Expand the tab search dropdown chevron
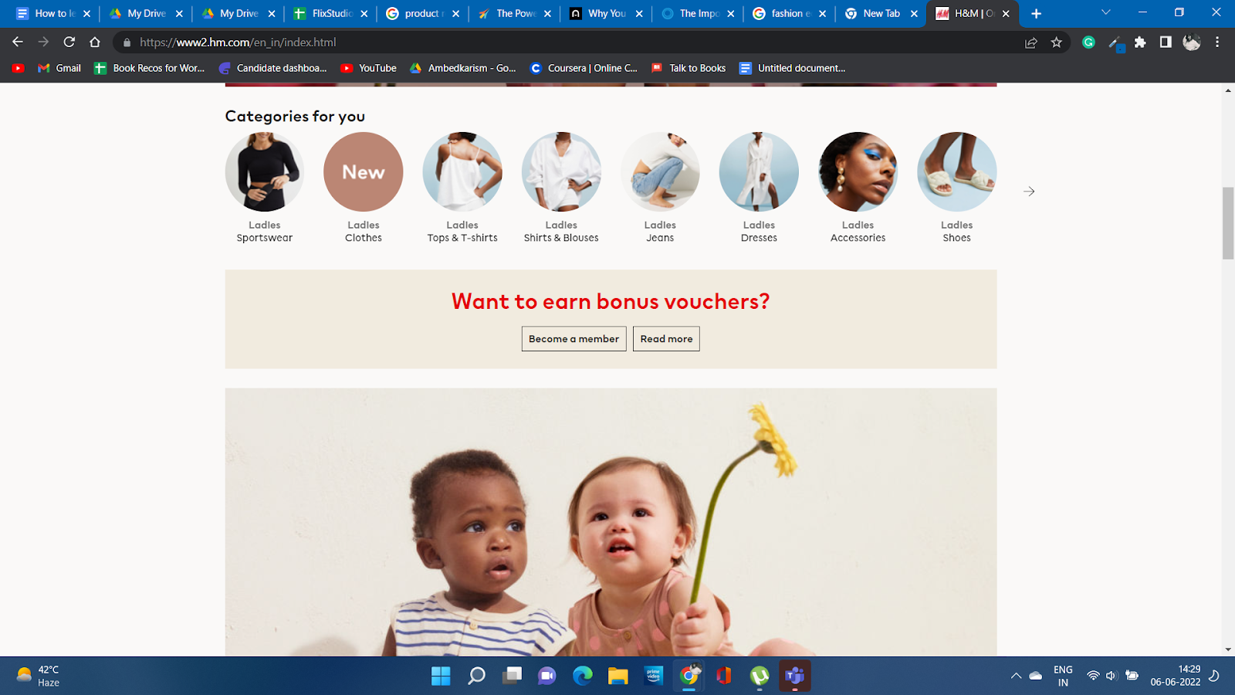This screenshot has width=1235, height=695. click(1106, 13)
